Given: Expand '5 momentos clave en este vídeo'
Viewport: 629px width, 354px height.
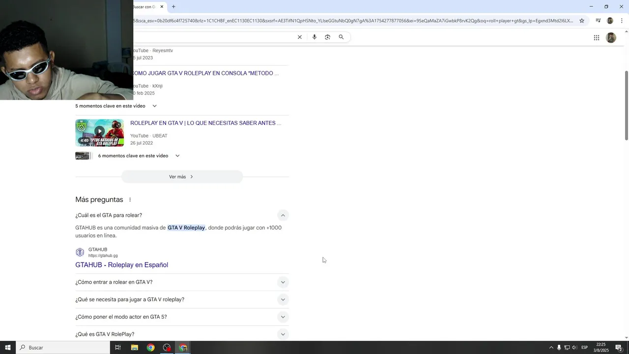Looking at the screenshot, I should 154,106.
